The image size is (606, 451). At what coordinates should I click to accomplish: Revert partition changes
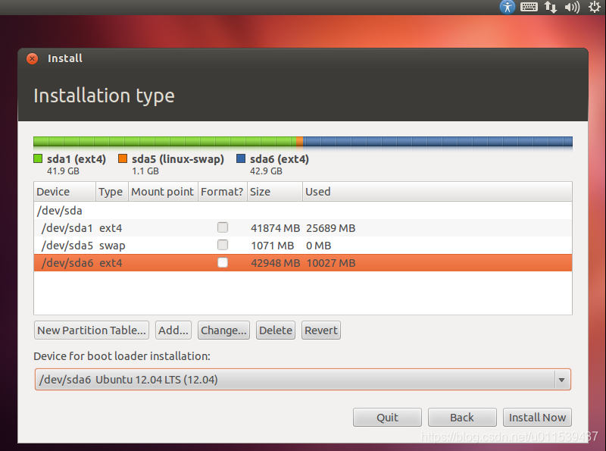coord(321,330)
